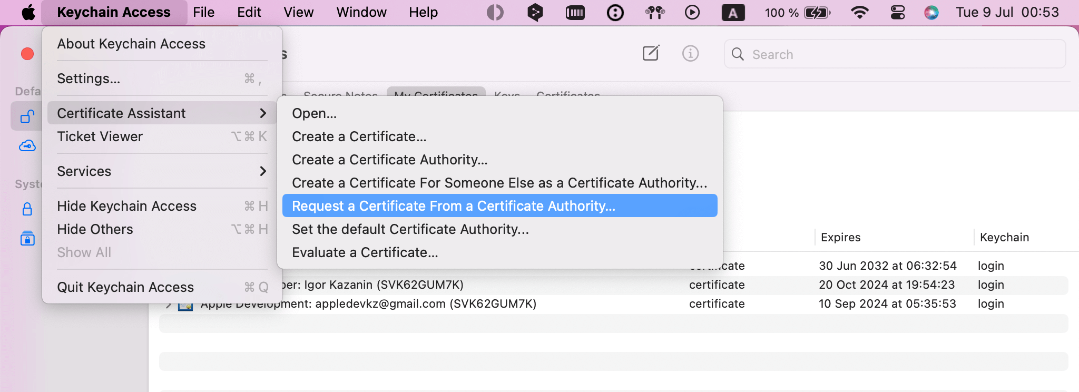The width and height of the screenshot is (1079, 392).
Task: Expand the appledevkz@gmail.com certificate row
Action: point(169,305)
